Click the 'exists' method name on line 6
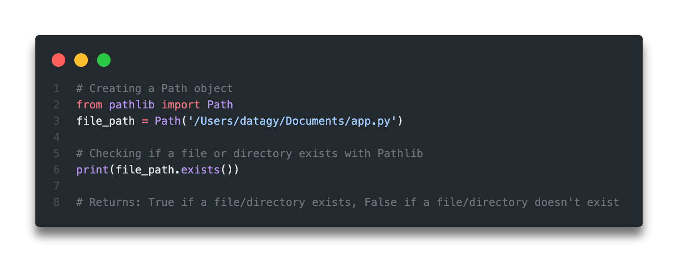678x262 pixels. click(200, 170)
